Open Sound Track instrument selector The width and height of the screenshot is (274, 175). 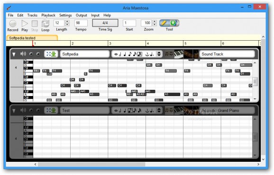pyautogui.click(x=227, y=54)
